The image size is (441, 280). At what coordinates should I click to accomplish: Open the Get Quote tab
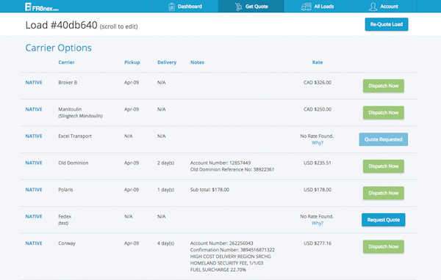click(x=251, y=6)
